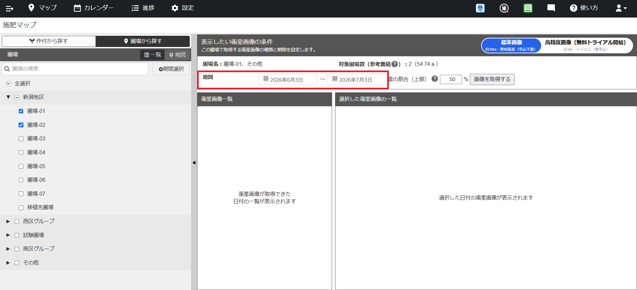Screen dimensions: 637x290
Task: Check the 西区グループ checkbox
Action: click(17, 221)
